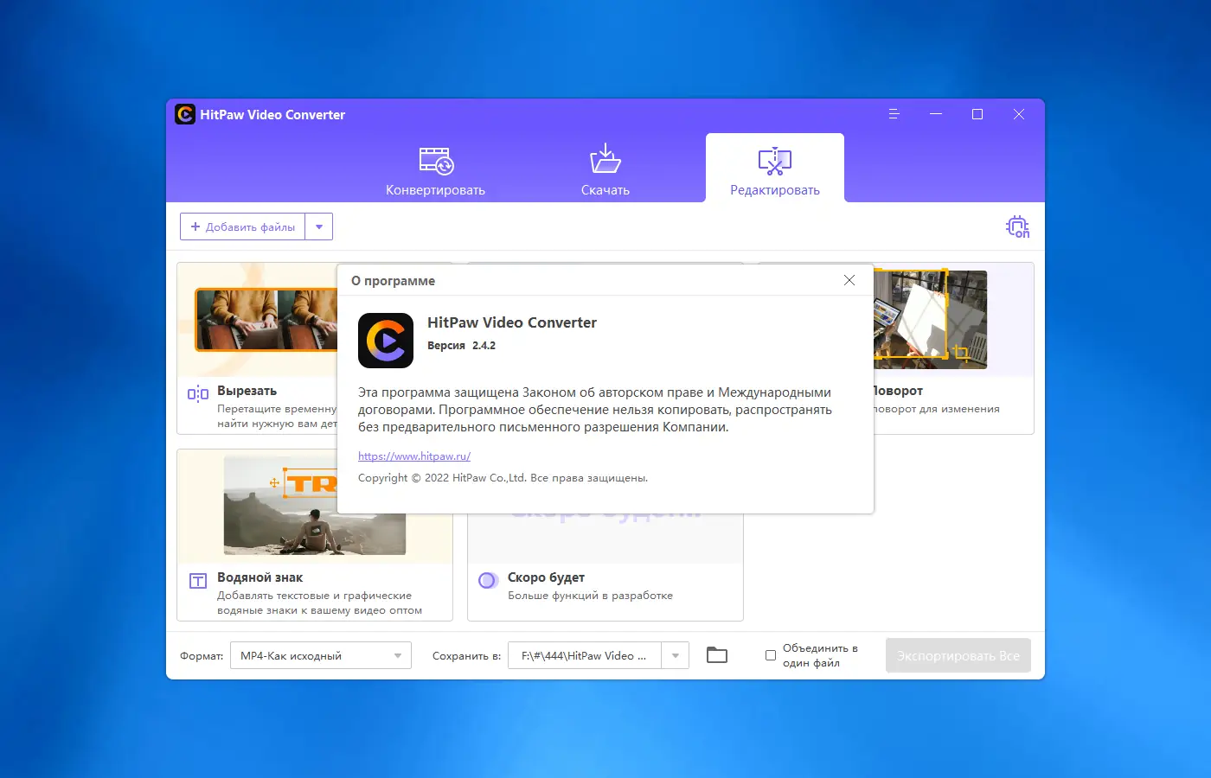Click the save path field F:\#\444\HitPaw Video
The width and height of the screenshot is (1211, 778).
point(585,655)
